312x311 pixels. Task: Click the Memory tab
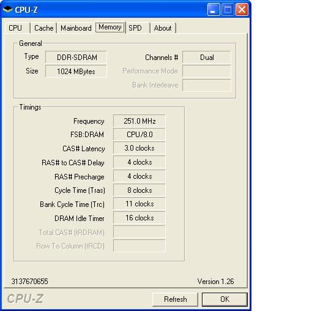(x=110, y=27)
